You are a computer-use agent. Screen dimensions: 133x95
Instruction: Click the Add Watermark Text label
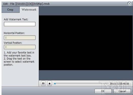(x=16, y=19)
